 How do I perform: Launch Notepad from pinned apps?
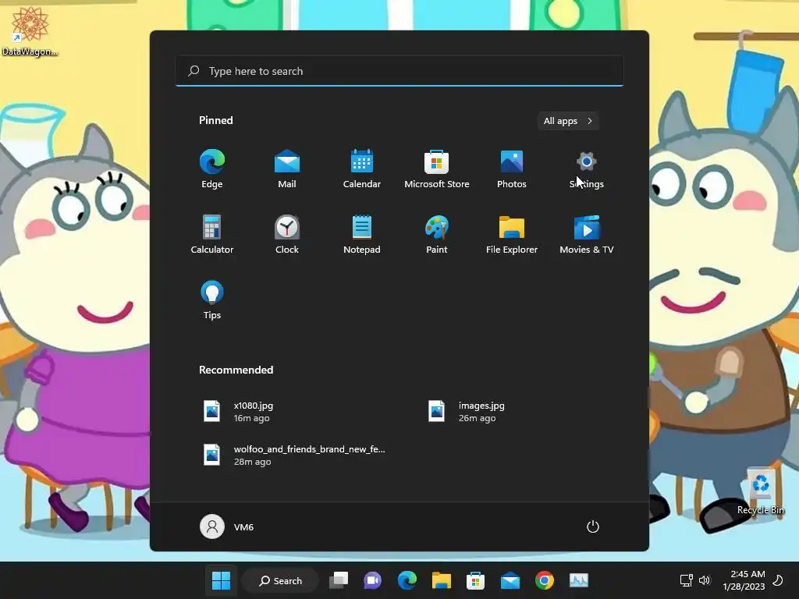362,234
